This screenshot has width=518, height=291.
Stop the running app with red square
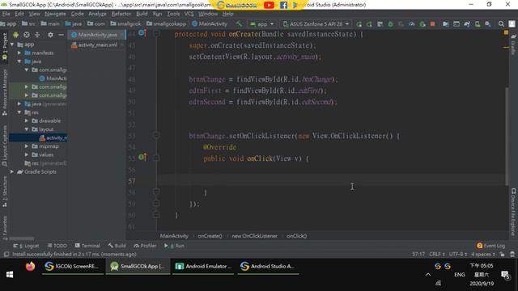pyautogui.click(x=432, y=23)
